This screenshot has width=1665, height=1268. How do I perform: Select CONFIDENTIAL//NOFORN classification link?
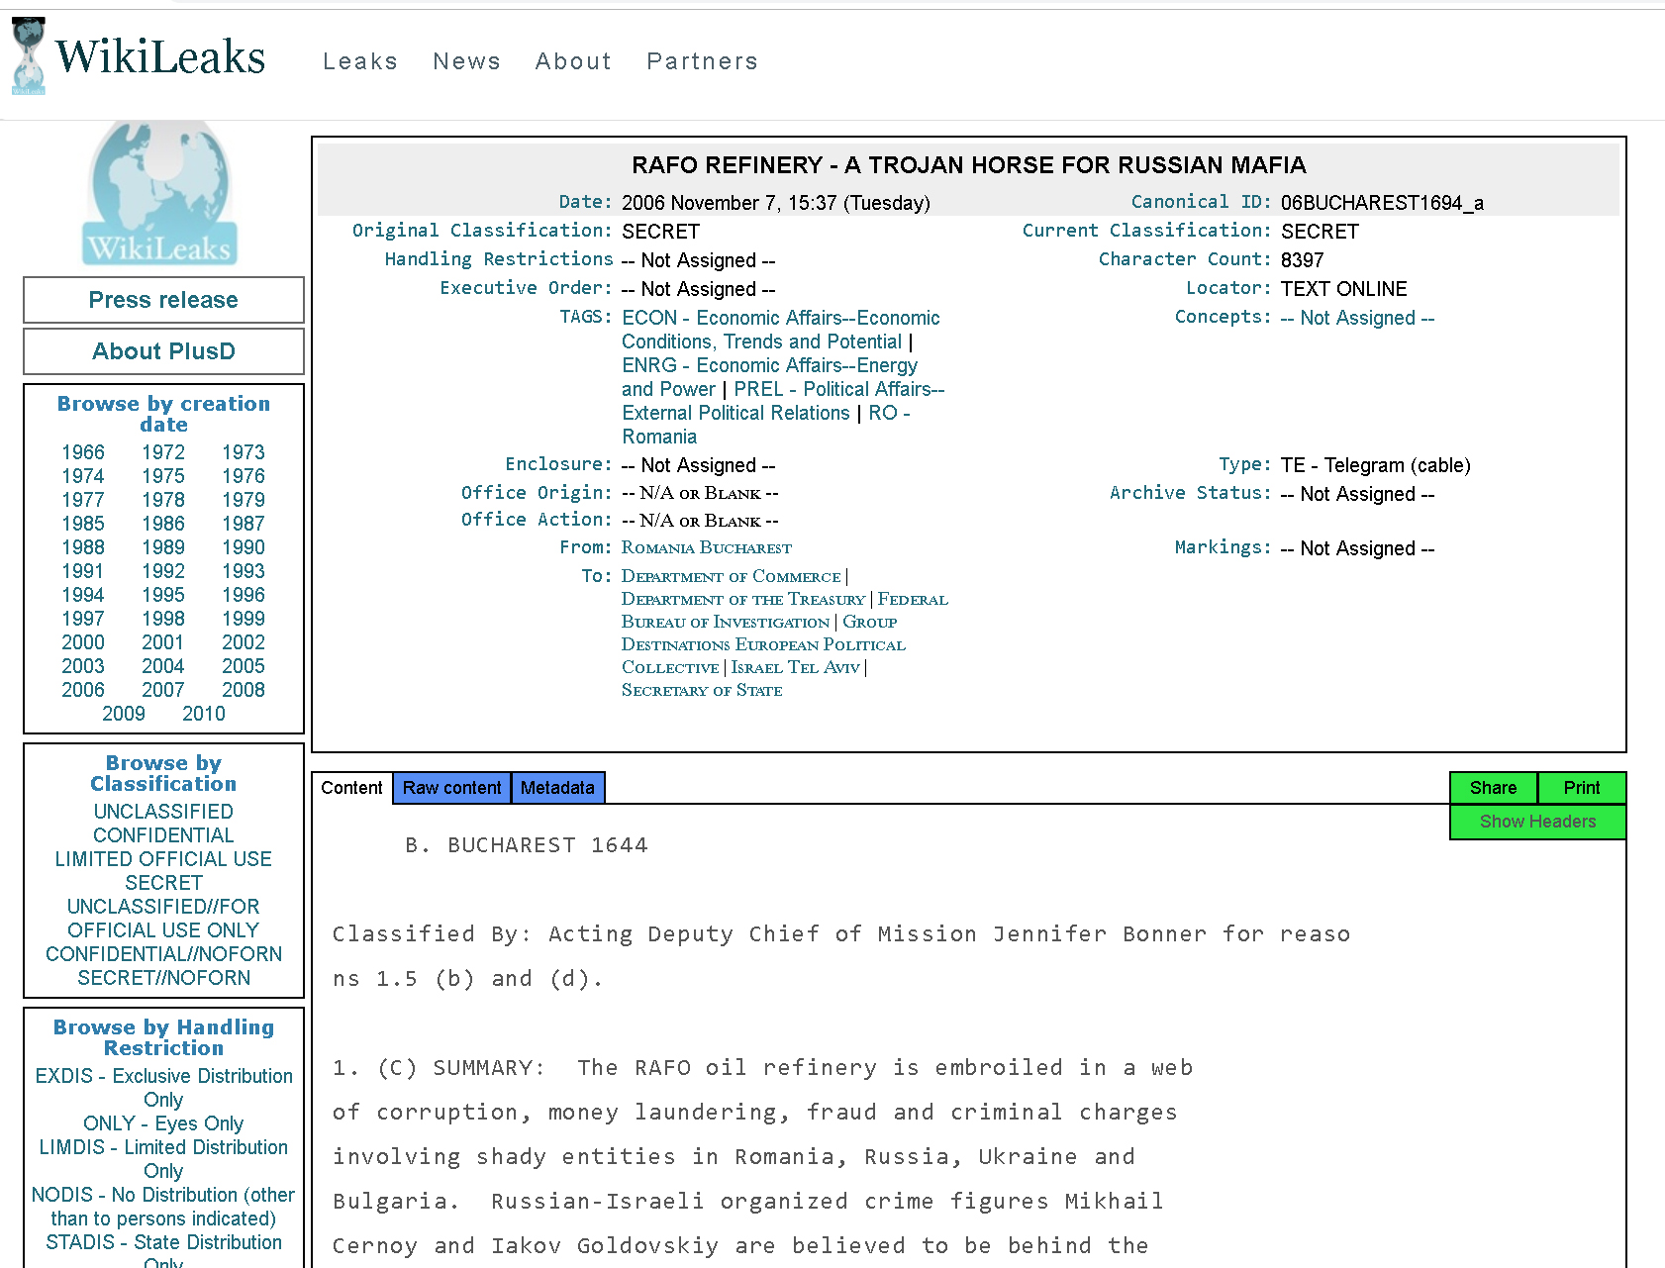point(163,954)
